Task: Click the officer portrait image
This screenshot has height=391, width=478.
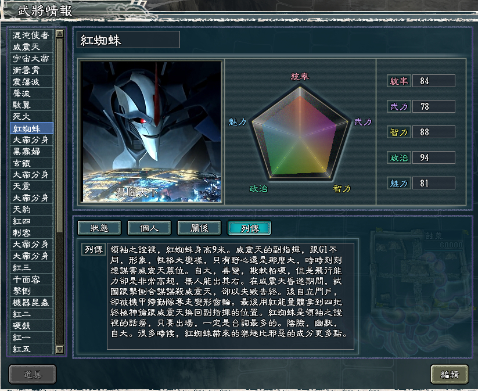Action: tap(151, 131)
